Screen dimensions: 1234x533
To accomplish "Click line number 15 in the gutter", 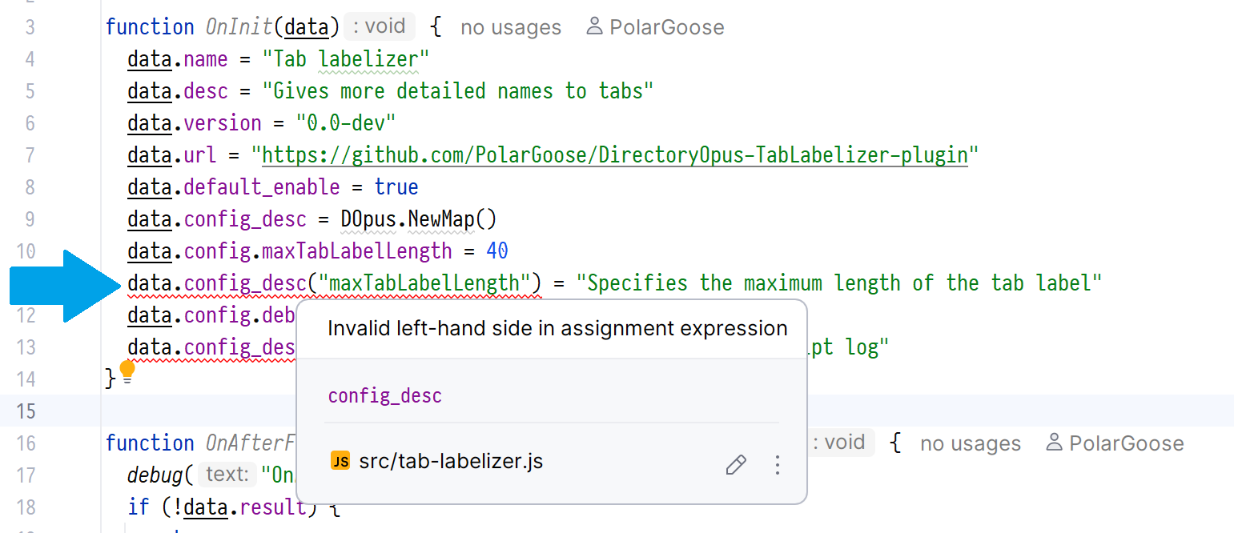I will coord(26,411).
